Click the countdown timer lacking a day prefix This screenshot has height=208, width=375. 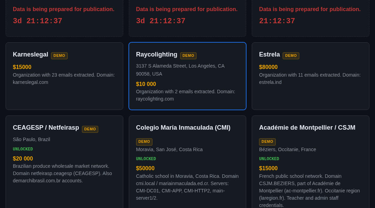pos(277,21)
